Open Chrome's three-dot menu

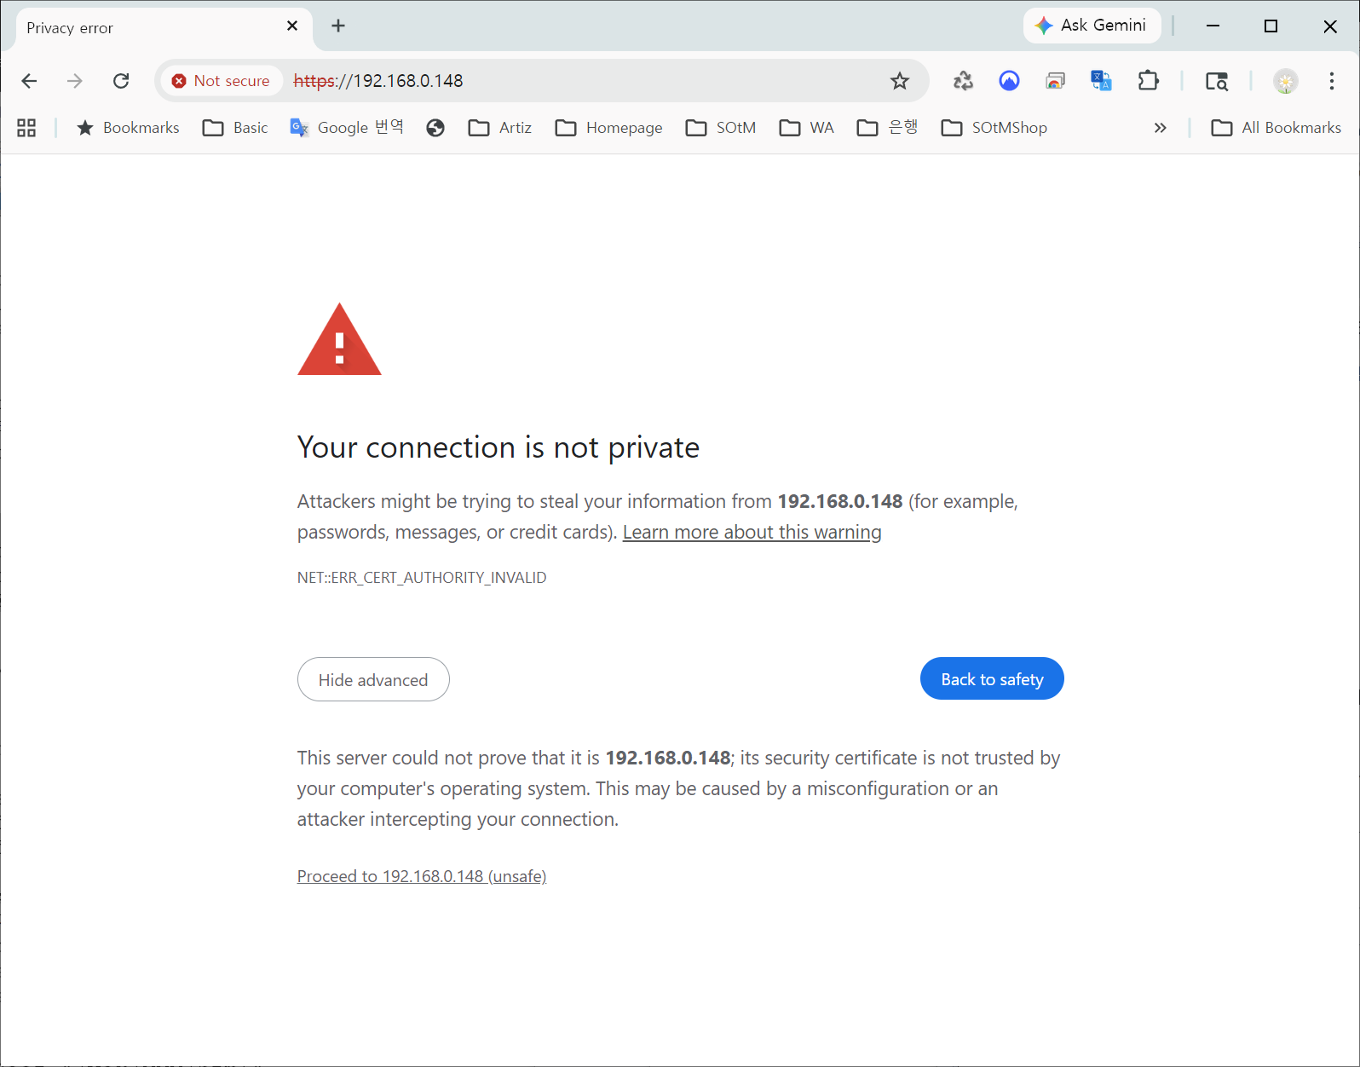click(1331, 81)
